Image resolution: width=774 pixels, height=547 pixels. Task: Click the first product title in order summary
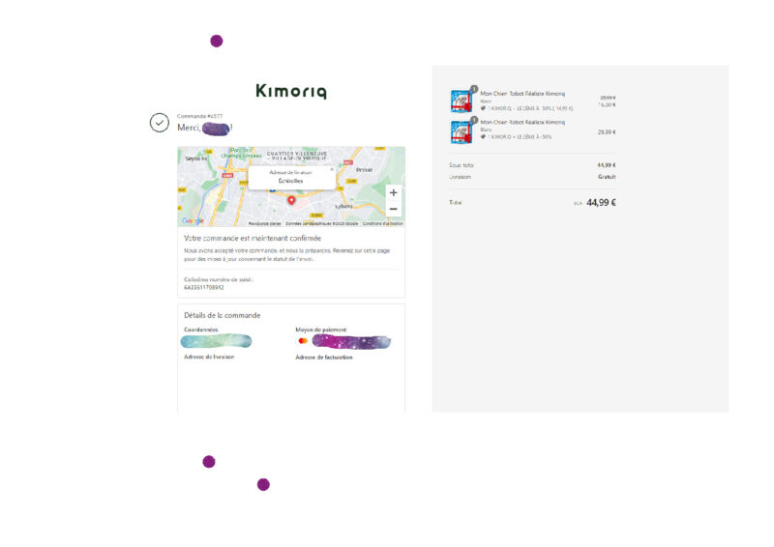(x=522, y=93)
